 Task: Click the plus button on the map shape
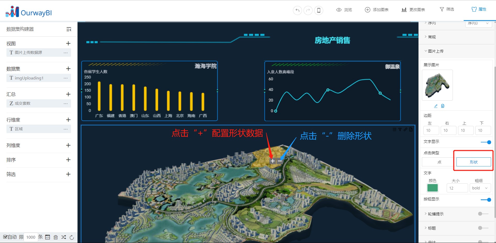pos(273,161)
